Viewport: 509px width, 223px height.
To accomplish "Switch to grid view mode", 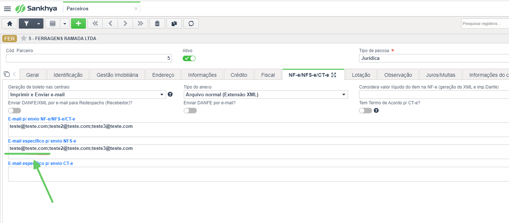I will [53, 24].
